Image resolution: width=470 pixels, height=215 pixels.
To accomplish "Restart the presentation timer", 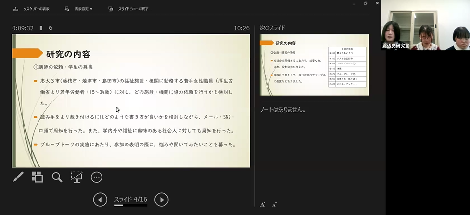I will coord(51,28).
